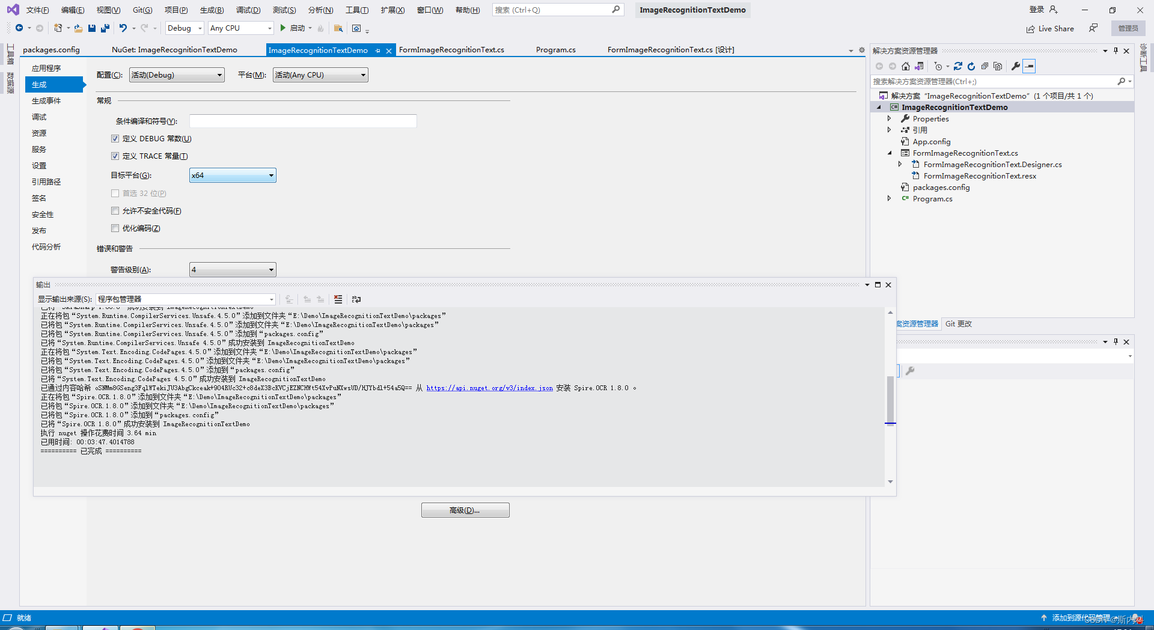Viewport: 1154px width, 630px height.
Task: Click Sync with Active Document icon
Action: 958,66
